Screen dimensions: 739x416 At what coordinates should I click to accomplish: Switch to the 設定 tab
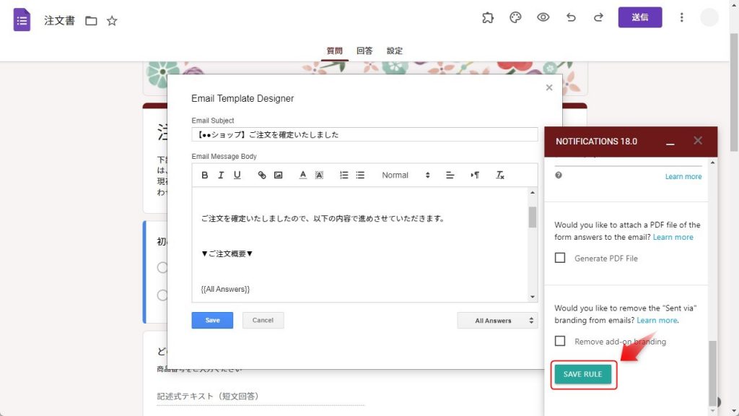(395, 51)
